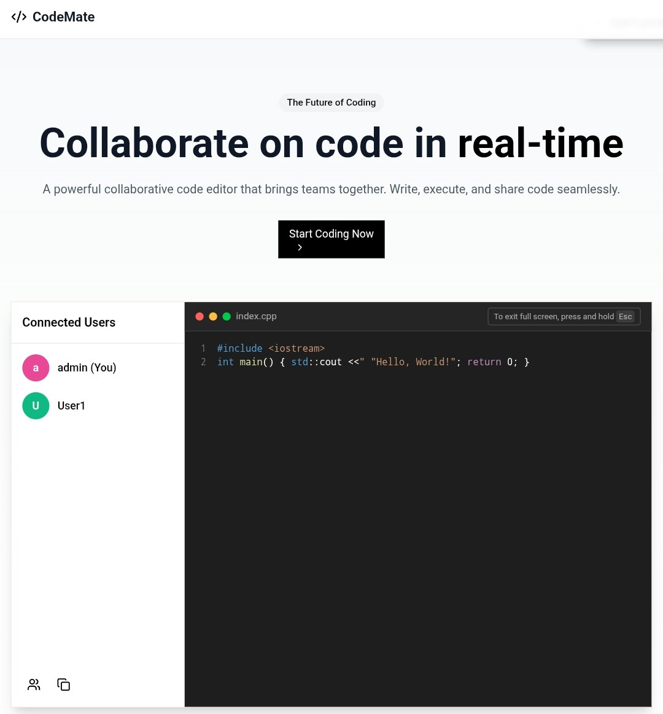Click the exit fullscreen hint banner

coord(564,316)
